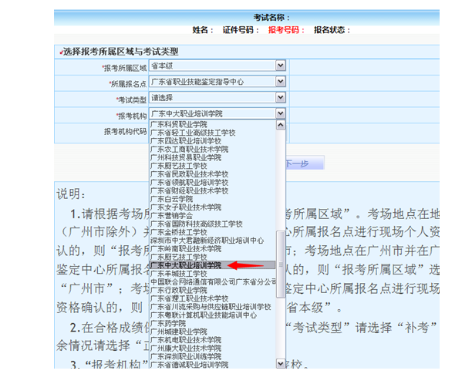The width and height of the screenshot is (472, 384).
Task: Pick 广东四达职业培训学校 in the list
Action: coord(186,141)
